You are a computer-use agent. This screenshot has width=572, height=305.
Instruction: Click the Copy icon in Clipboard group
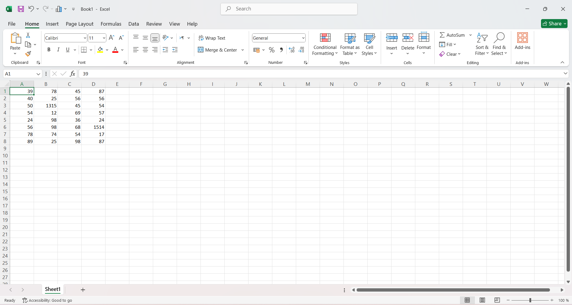pyautogui.click(x=28, y=44)
